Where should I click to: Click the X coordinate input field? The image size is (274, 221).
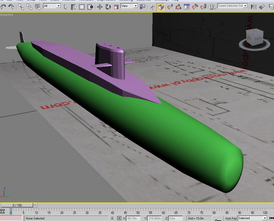(x=133, y=218)
